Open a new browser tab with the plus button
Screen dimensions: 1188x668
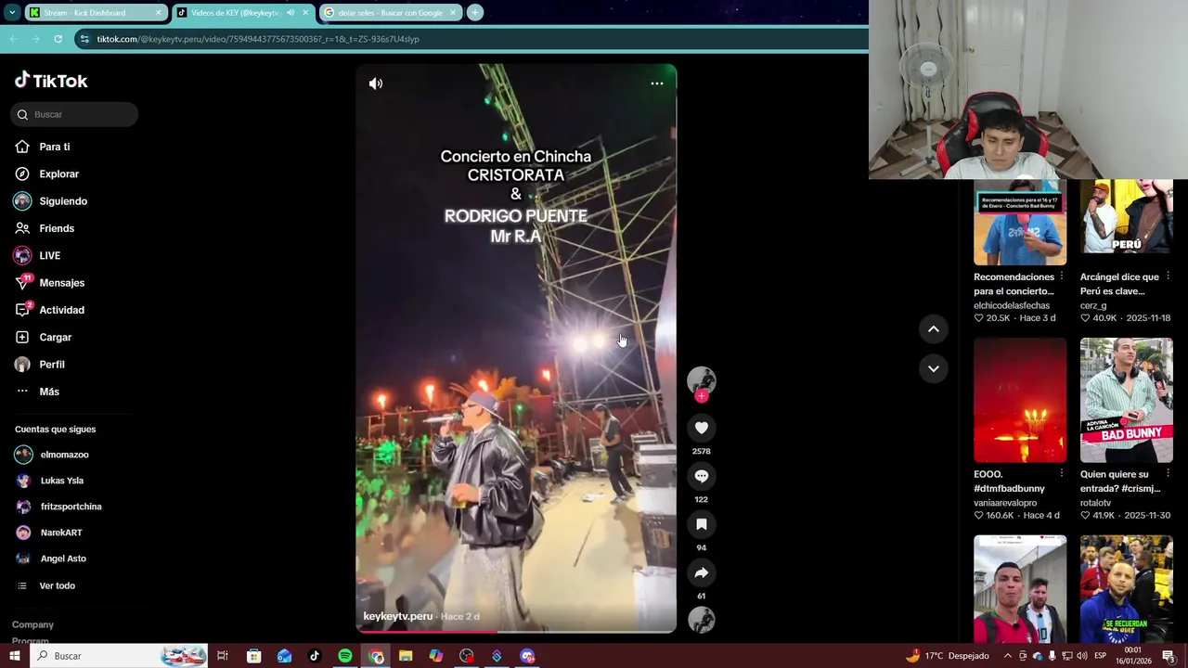click(474, 12)
